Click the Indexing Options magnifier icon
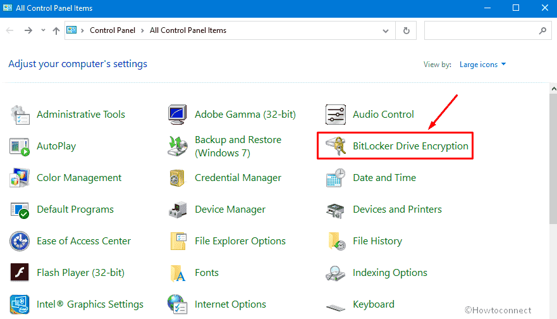This screenshot has height=319, width=557. coord(335,273)
